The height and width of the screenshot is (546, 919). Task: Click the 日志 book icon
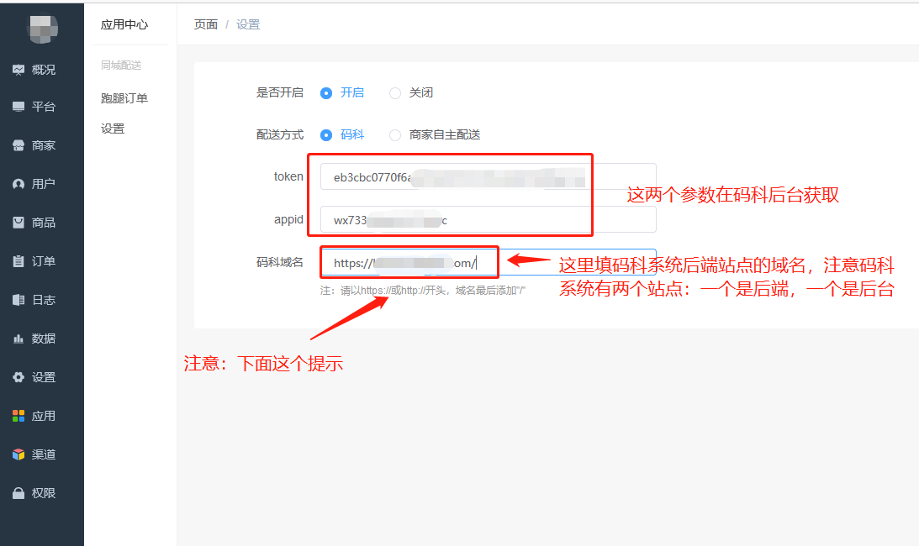coord(18,300)
